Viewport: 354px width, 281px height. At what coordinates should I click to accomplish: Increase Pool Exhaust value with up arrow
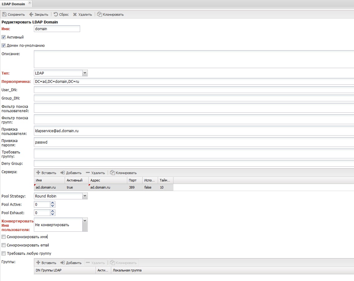(52, 211)
